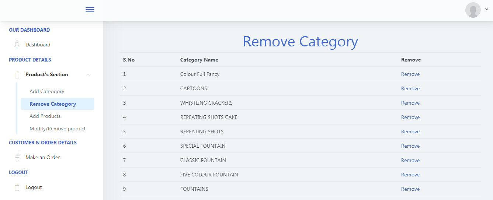Click the icon beside Logout
Image resolution: width=493 pixels, height=200 pixels.
pyautogui.click(x=17, y=187)
